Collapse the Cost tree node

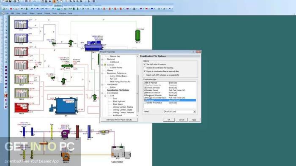click(105, 96)
